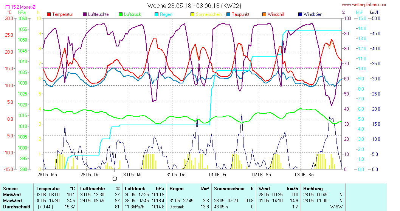The image size is (400, 211).
Task: Select the Taupunkt legend label
Action: pyautogui.click(x=240, y=14)
